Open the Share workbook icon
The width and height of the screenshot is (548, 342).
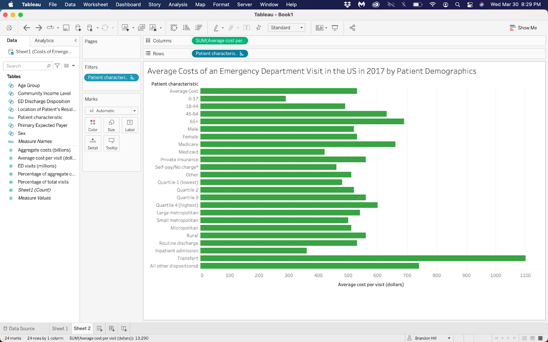[x=352, y=28]
